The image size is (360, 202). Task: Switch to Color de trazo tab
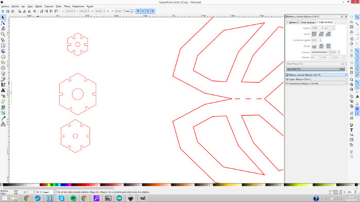point(307,22)
